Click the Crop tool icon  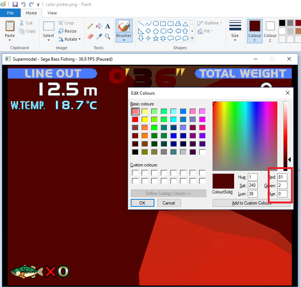click(61, 23)
